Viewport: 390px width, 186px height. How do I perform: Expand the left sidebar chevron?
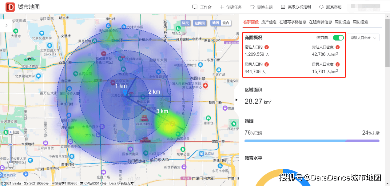pyautogui.click(x=6, y=25)
